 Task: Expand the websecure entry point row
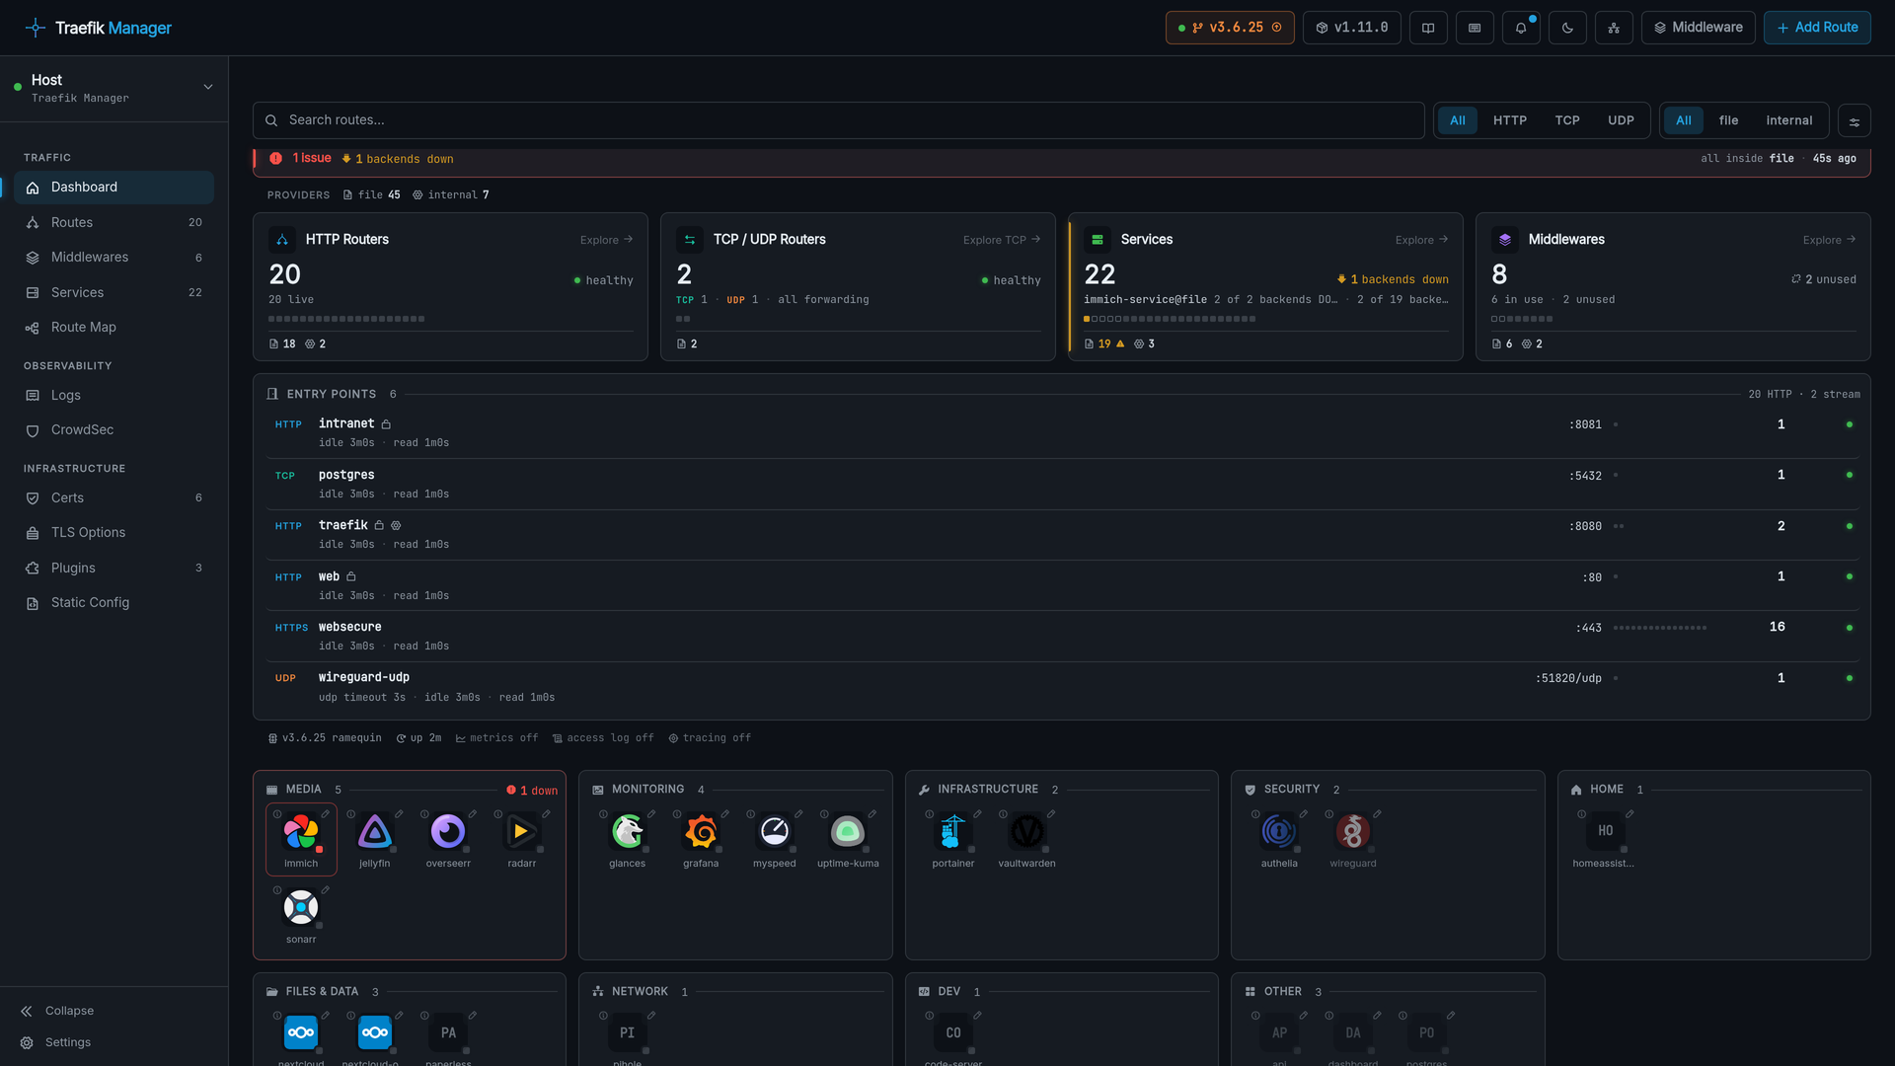[x=1062, y=637]
